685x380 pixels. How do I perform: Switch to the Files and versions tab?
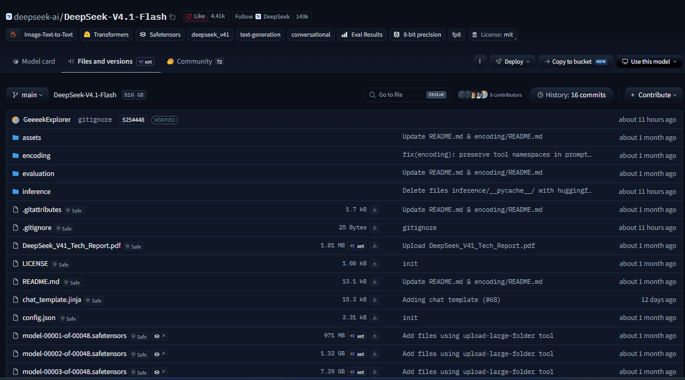pos(111,61)
